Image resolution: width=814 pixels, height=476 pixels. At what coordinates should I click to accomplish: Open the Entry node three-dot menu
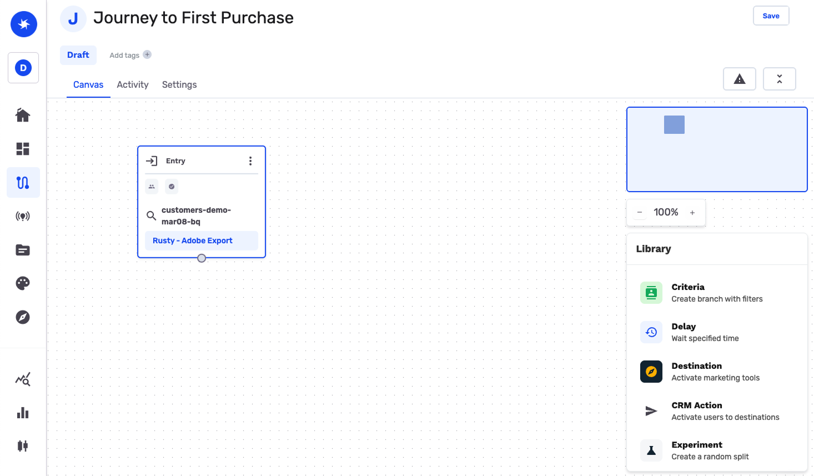point(250,161)
